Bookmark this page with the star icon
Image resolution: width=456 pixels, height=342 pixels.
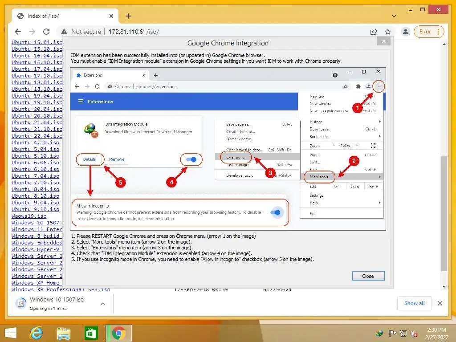388,32
